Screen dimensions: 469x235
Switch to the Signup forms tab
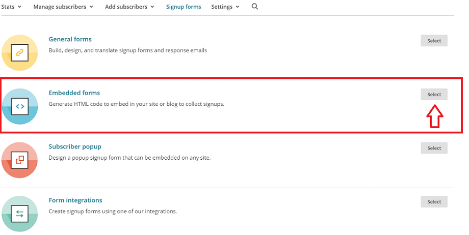[x=184, y=7]
